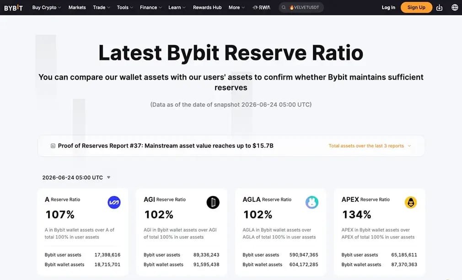The image size is (462, 280).
Task: Click the APEX token logo icon
Action: 411,203
